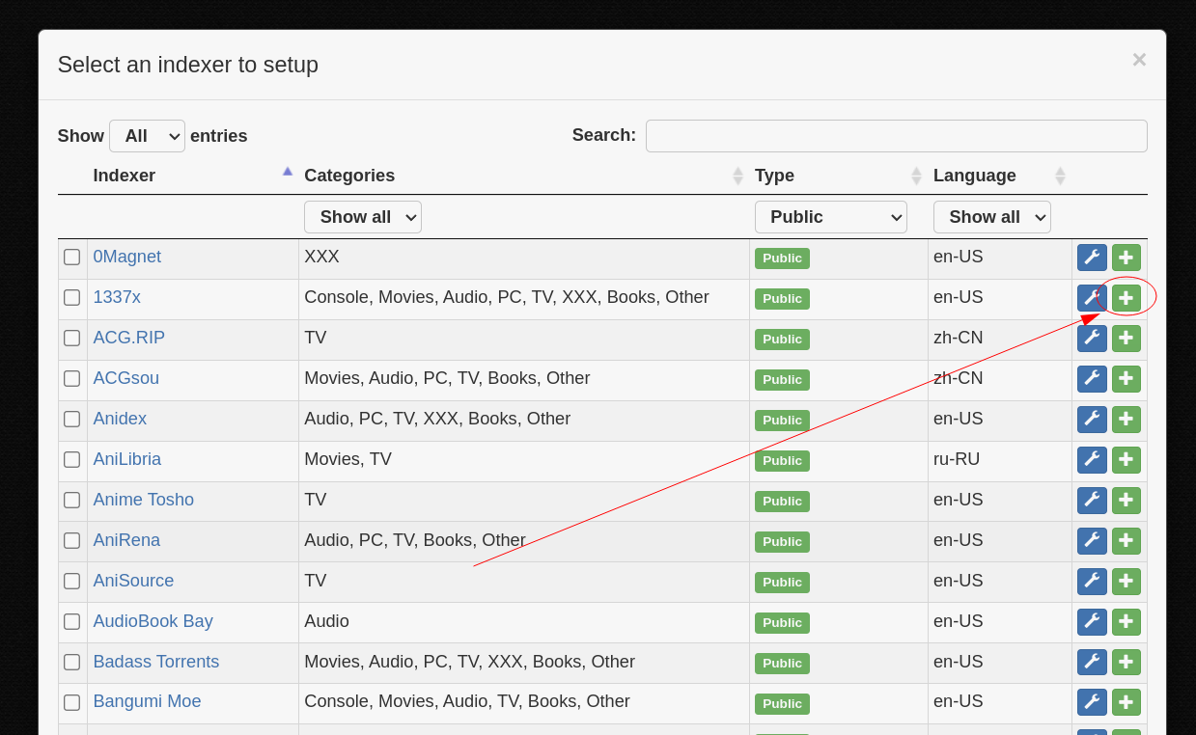Add the Bangumi Moe indexer with plus button
1196x735 pixels.
click(1126, 702)
